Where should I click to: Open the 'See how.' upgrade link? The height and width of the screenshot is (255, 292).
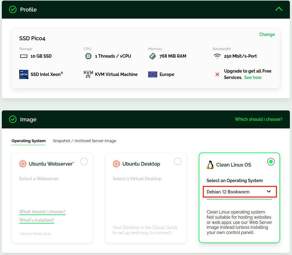[x=253, y=77]
